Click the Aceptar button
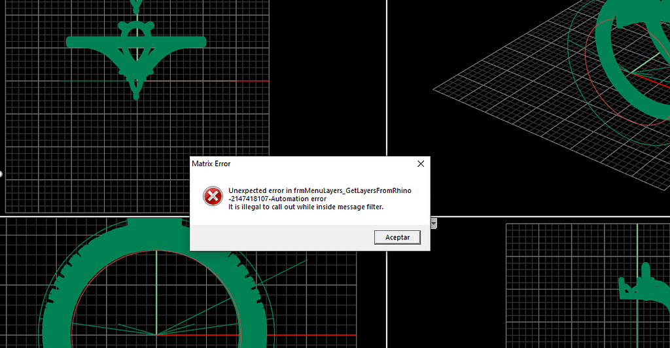This screenshot has width=670, height=348. coord(397,237)
